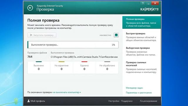Screen dimensions: 188x106
Task: Click the scanned file path CamRecorder.exe
Action: [x=84, y=57]
